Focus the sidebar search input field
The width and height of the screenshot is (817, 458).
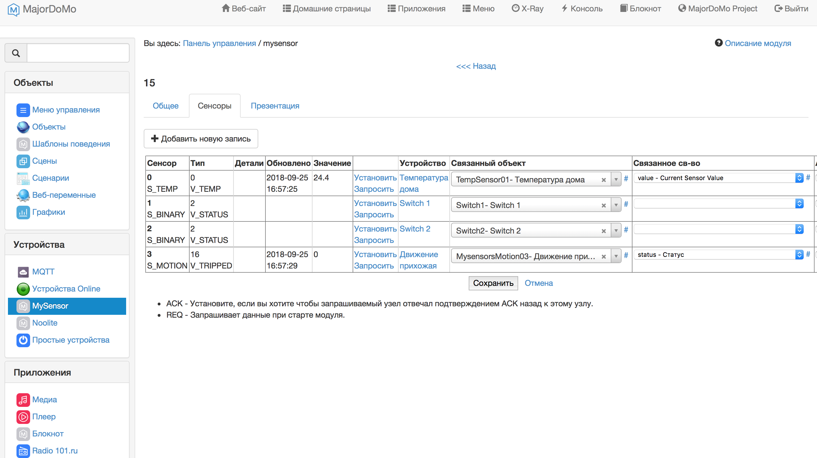78,53
